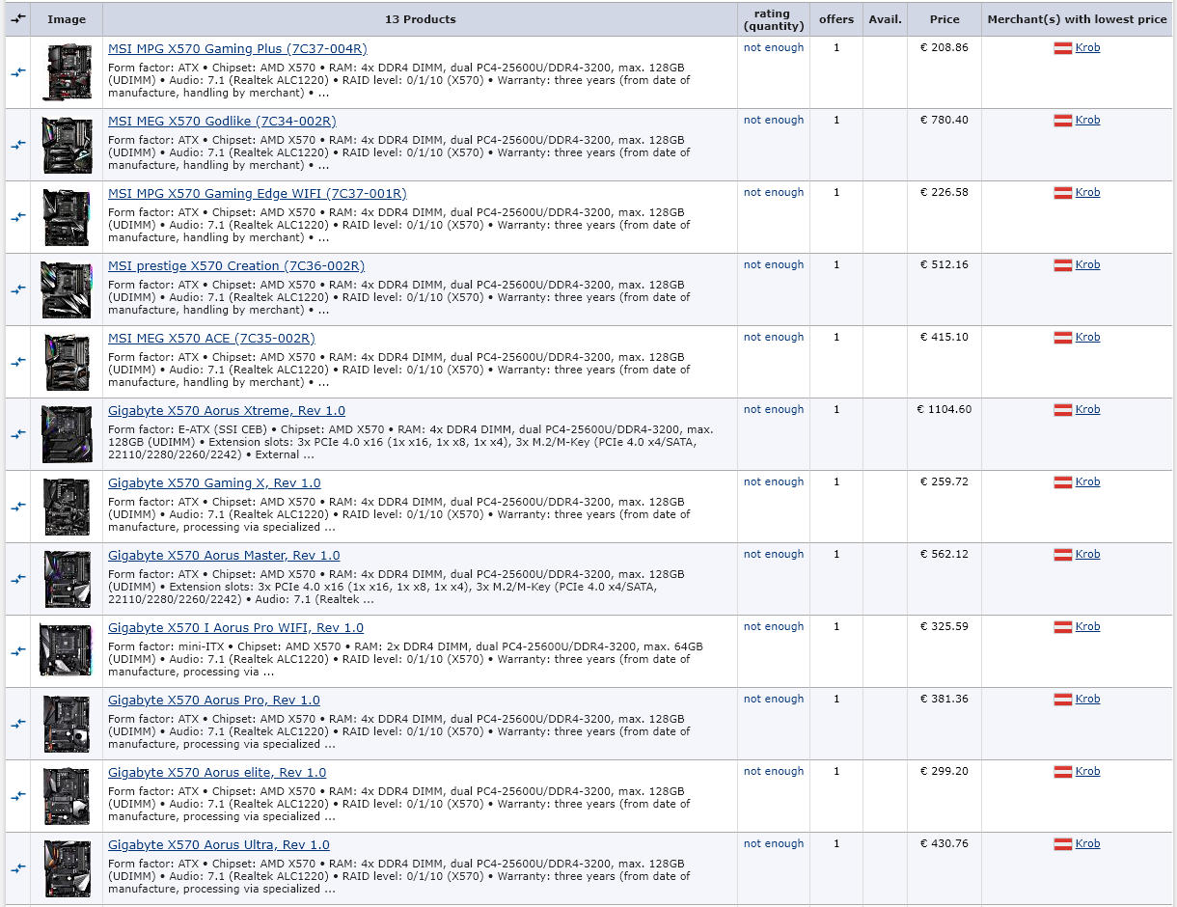Click compare arrows icon for MSI MEG X570 ACE
This screenshot has width=1177, height=907.
point(18,362)
